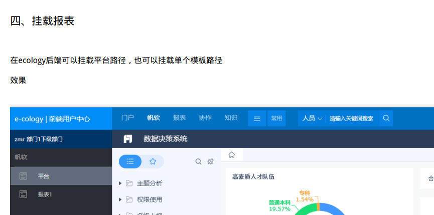Click the 常用 button

click(x=276, y=118)
